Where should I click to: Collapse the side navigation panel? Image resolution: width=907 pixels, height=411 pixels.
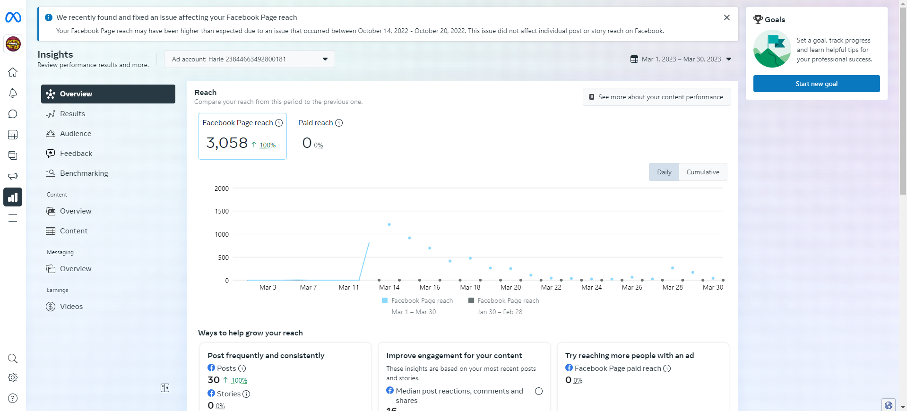tap(165, 388)
